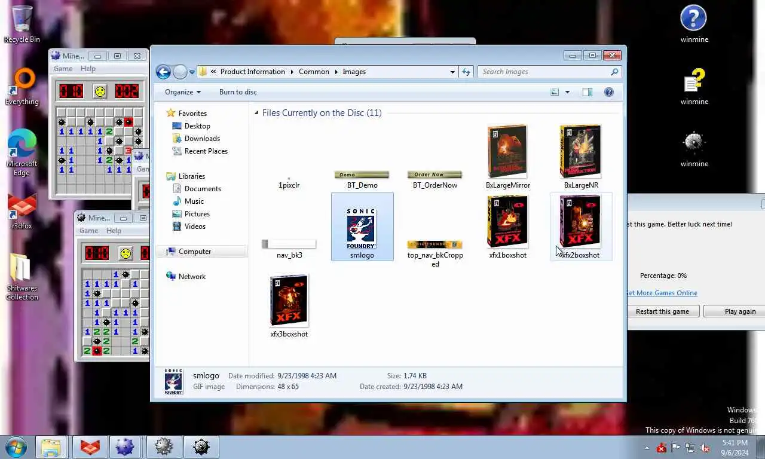Open the Help menu in top Minesweeper
This screenshot has height=459, width=765.
click(x=88, y=69)
